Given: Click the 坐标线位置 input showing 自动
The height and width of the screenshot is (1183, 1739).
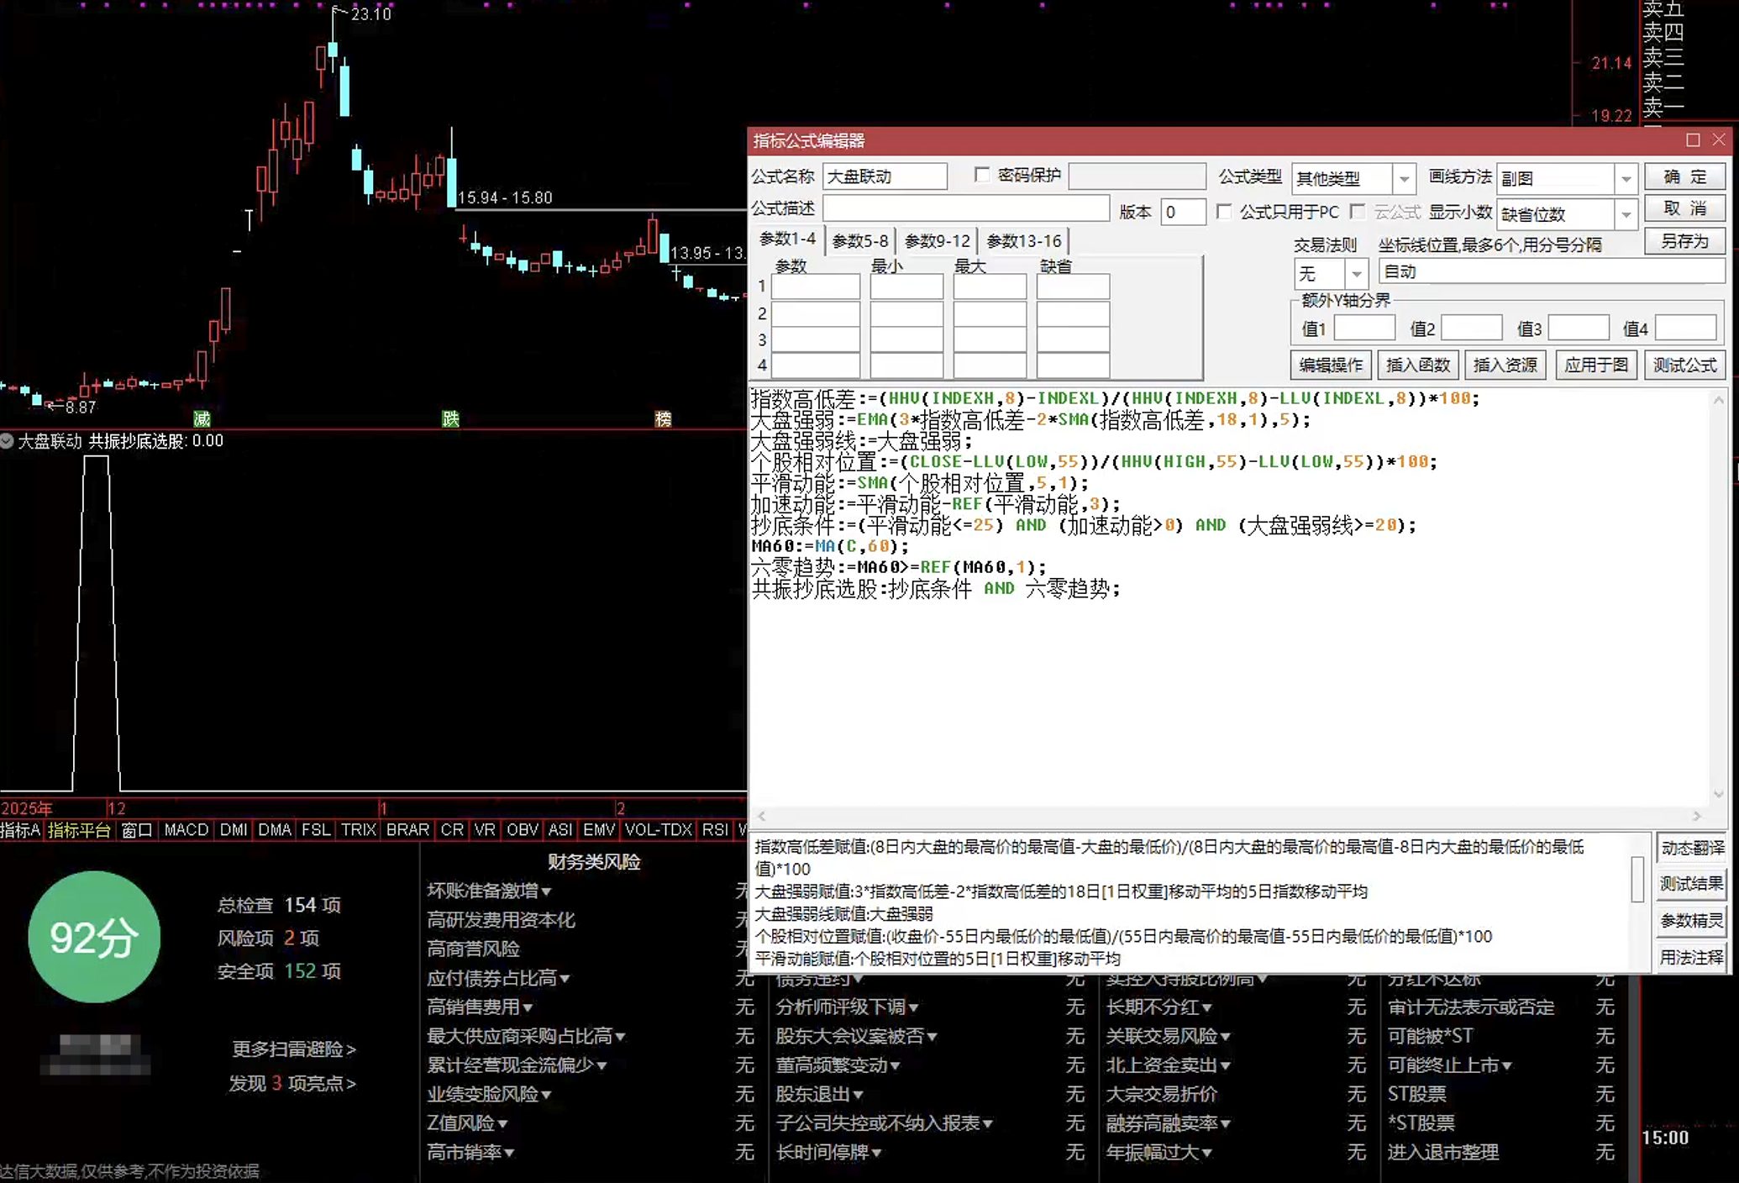Looking at the screenshot, I should click(x=1552, y=271).
